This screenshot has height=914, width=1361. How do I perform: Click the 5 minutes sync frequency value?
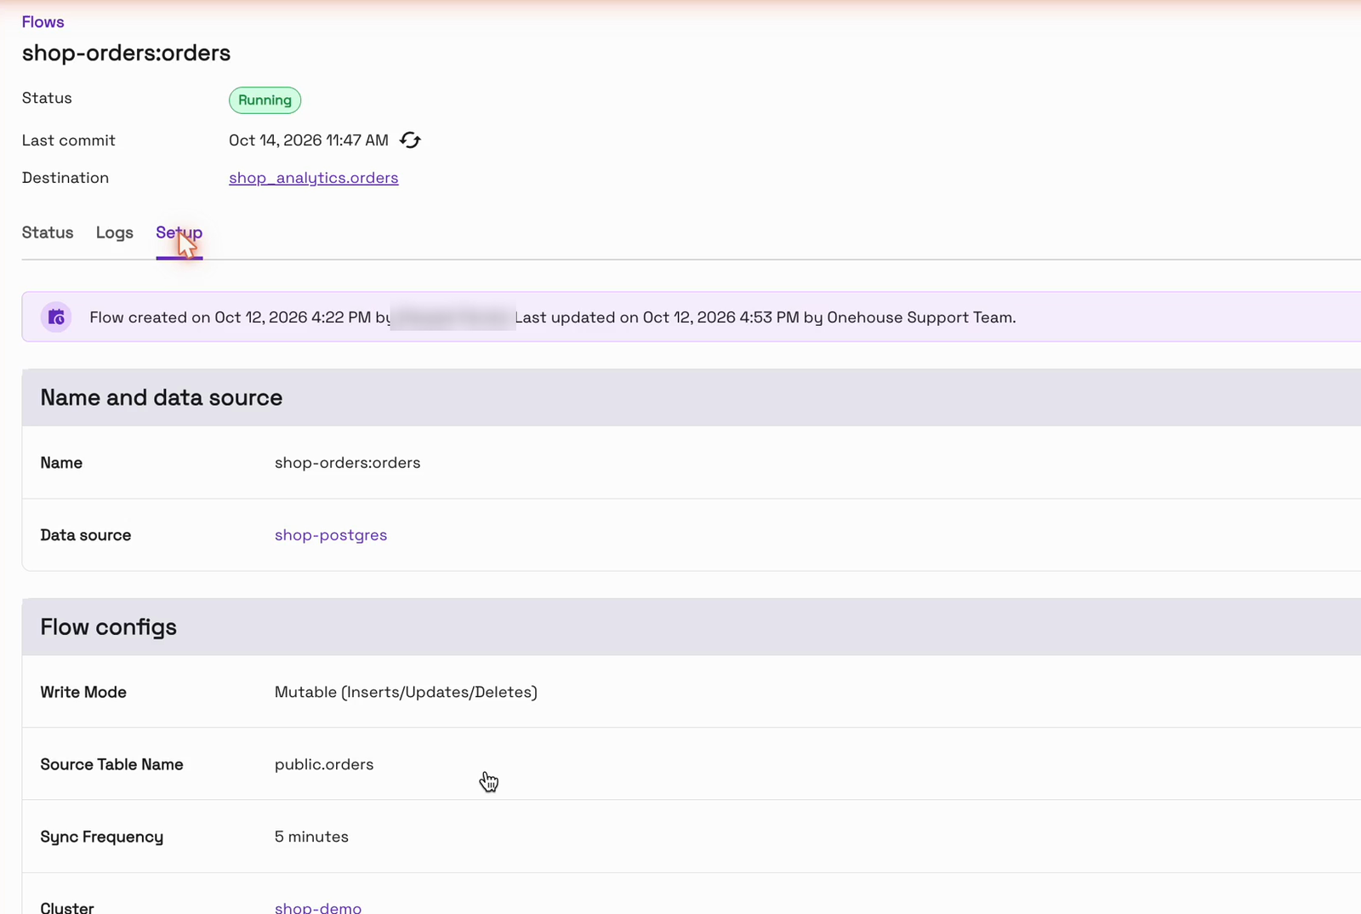(x=311, y=837)
